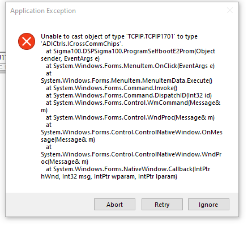The width and height of the screenshot is (252, 229).
Task: Click the 'ADICtrls.ICrossCommChips' text line
Action: pos(82,44)
